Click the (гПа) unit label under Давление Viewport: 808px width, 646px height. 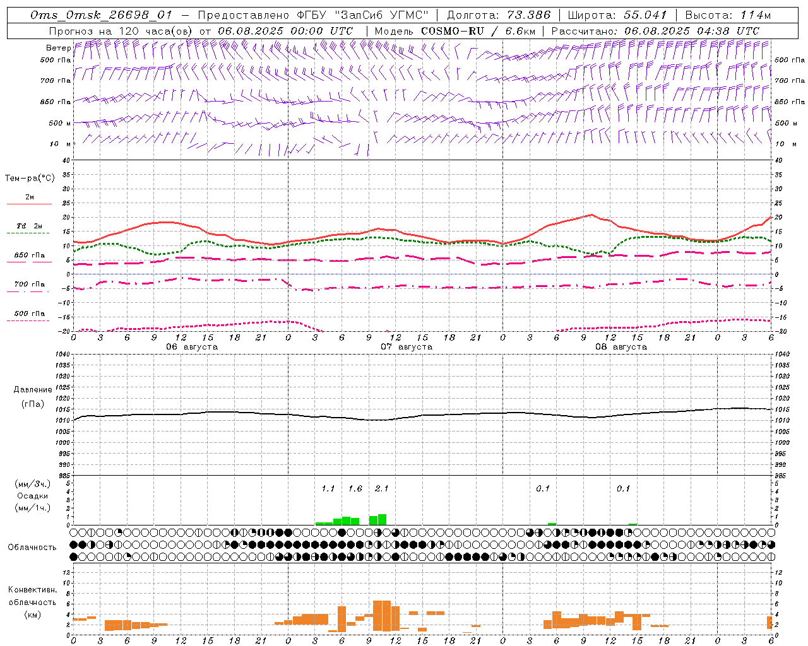click(33, 404)
